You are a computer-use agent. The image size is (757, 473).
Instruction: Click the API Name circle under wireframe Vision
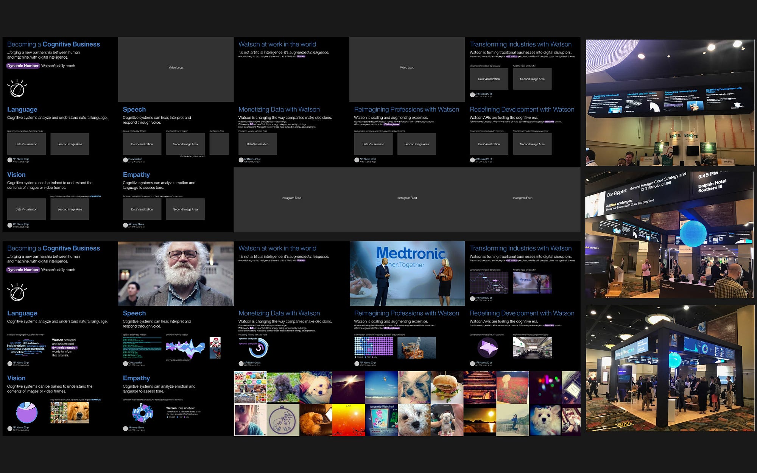tap(10, 225)
